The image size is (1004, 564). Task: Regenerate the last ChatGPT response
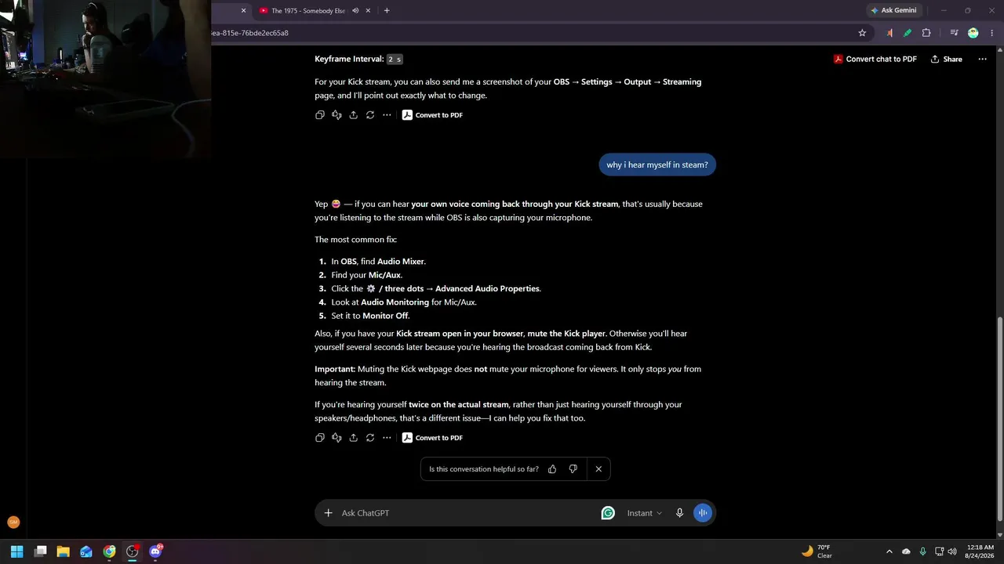(370, 438)
